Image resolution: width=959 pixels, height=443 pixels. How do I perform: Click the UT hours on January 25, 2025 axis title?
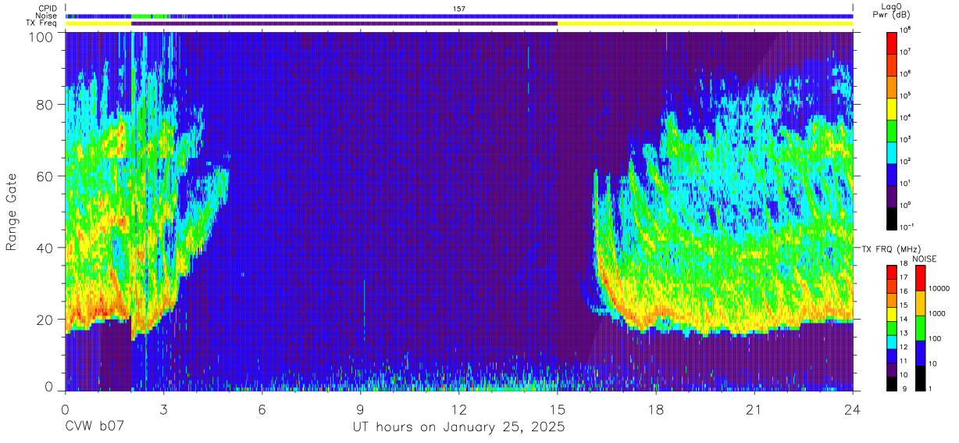click(458, 427)
